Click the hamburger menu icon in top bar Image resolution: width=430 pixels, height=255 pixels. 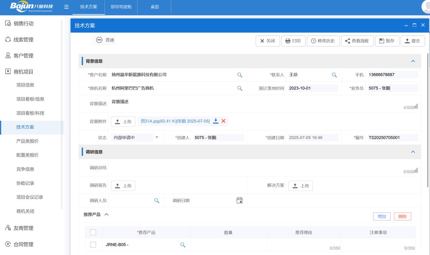point(66,7)
